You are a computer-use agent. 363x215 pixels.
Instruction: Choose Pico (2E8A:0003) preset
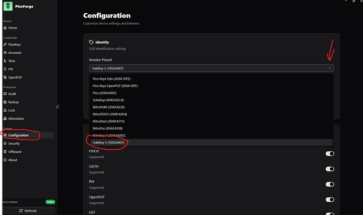211,93
